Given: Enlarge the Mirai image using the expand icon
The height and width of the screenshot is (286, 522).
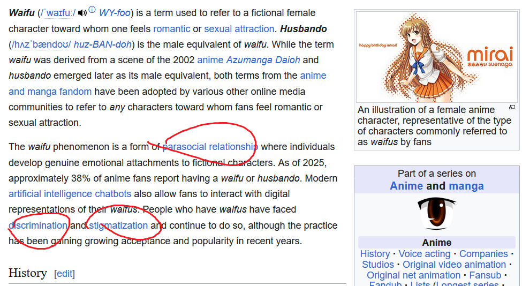Looking at the screenshot, I should click(x=512, y=107).
